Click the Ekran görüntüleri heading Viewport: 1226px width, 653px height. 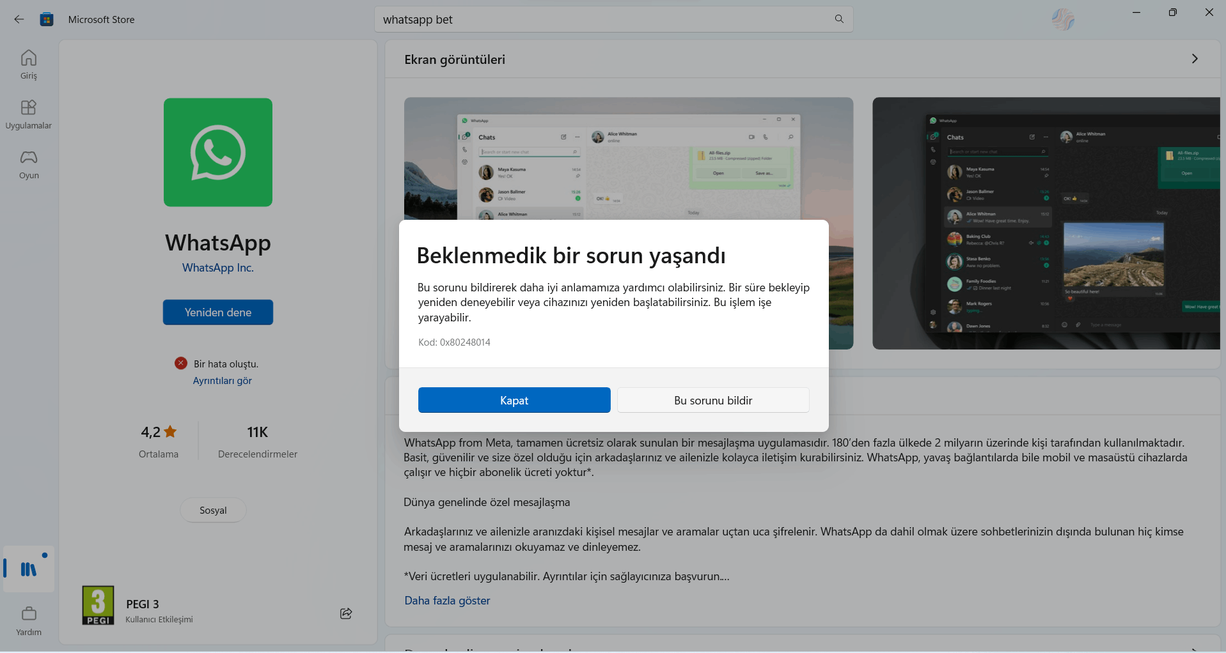coord(455,59)
